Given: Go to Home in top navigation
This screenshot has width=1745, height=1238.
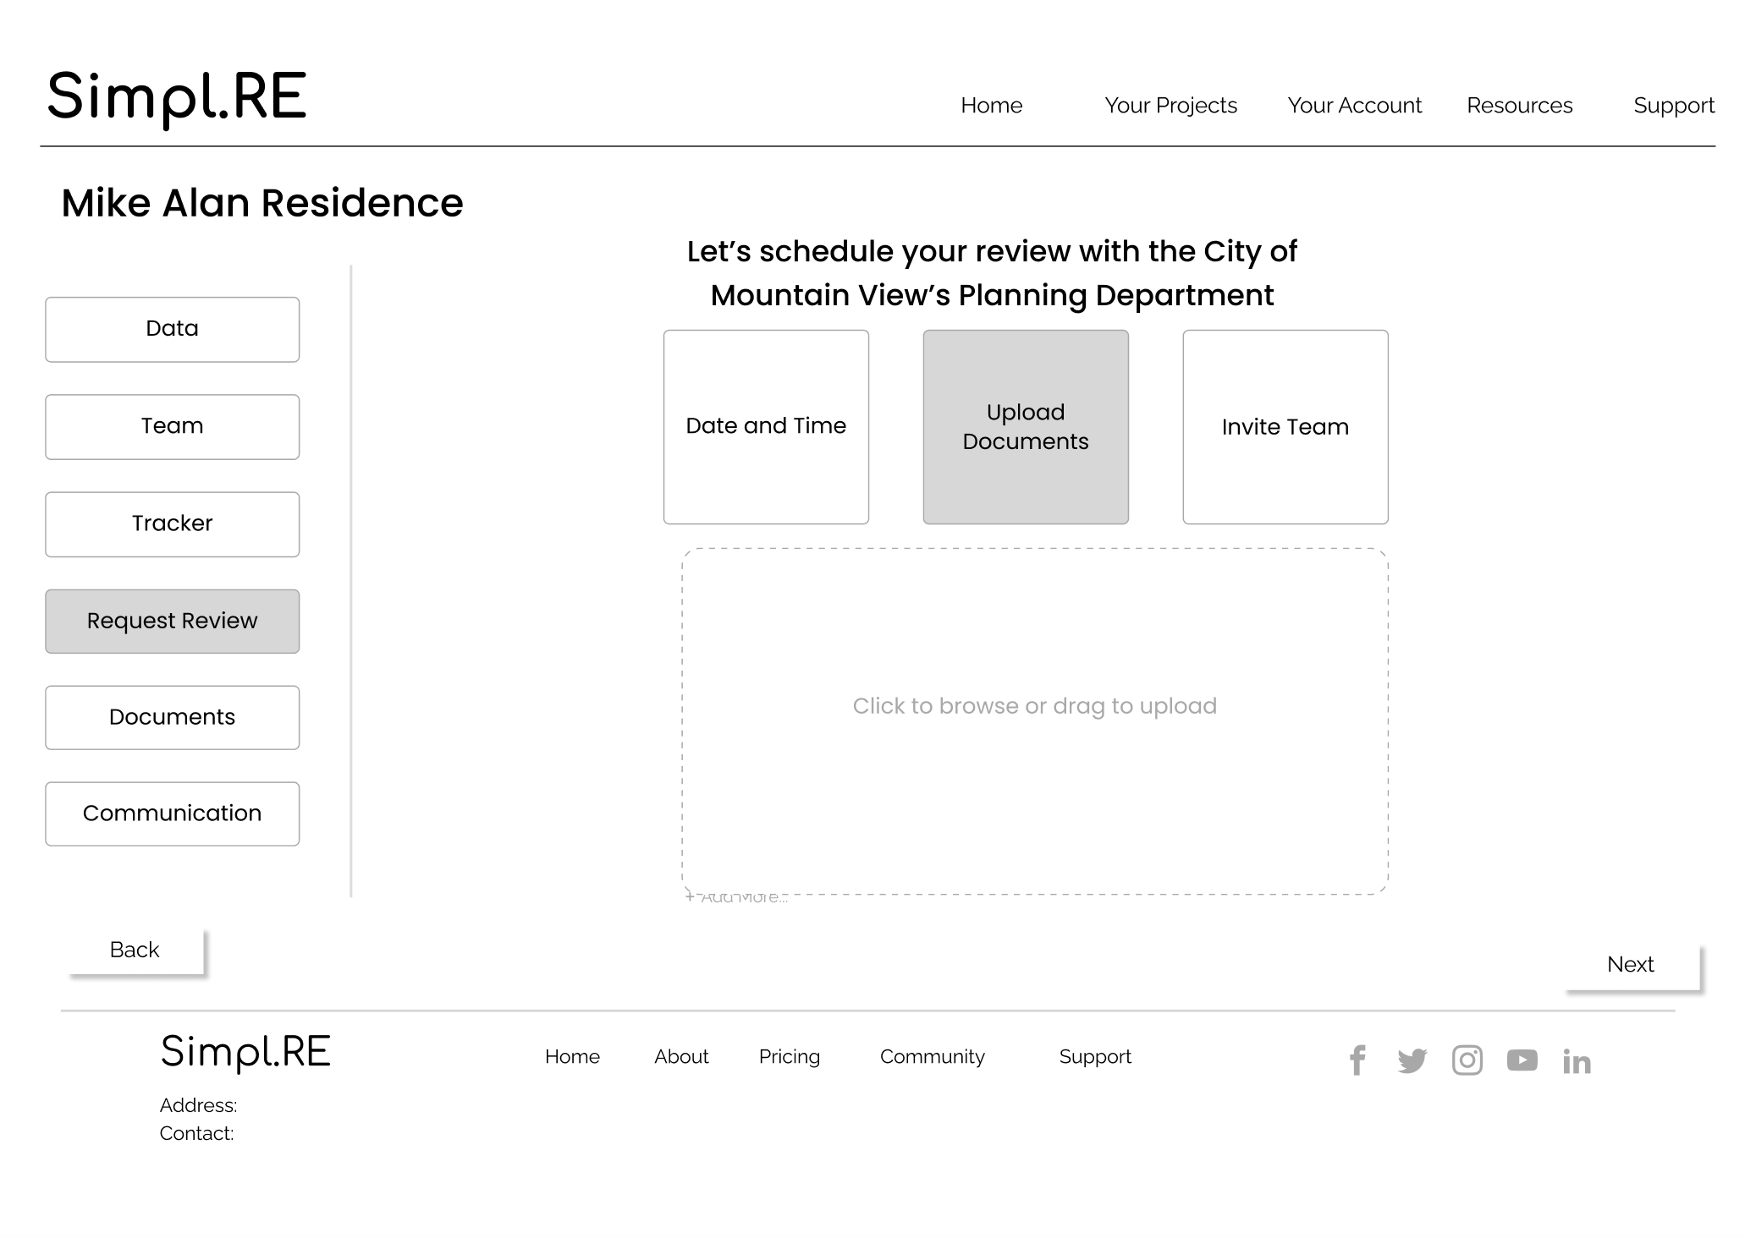Looking at the screenshot, I should [x=991, y=106].
